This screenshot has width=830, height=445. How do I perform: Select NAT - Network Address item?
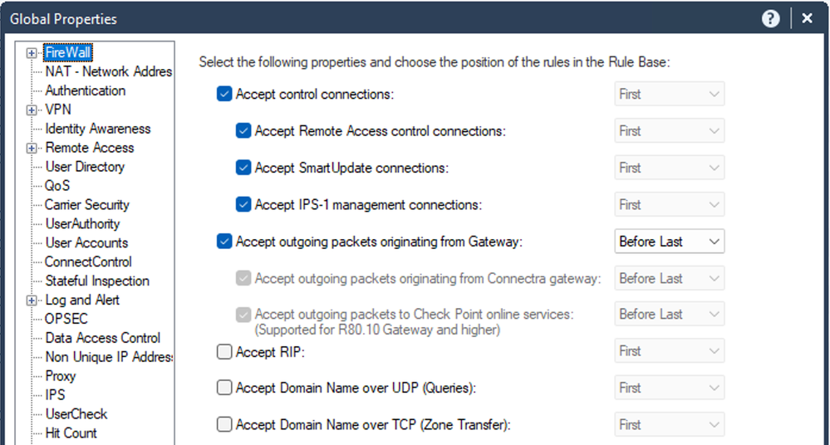click(109, 71)
